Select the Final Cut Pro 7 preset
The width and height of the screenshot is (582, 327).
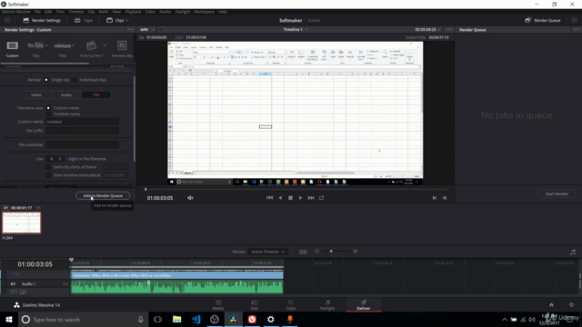click(x=91, y=45)
